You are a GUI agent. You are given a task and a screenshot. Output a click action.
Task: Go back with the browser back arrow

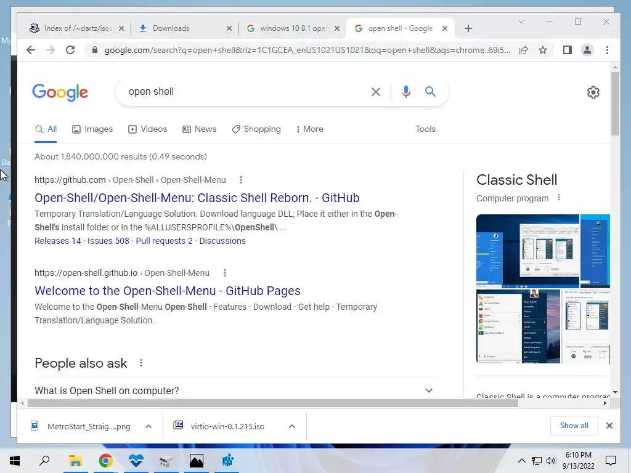31,50
